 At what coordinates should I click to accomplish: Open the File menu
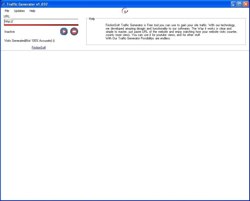[7, 11]
